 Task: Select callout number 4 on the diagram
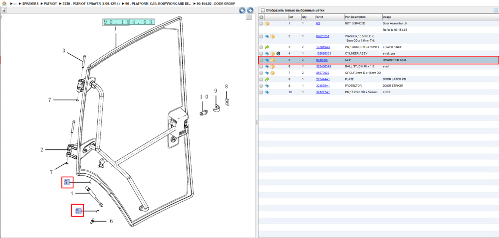tap(71, 193)
